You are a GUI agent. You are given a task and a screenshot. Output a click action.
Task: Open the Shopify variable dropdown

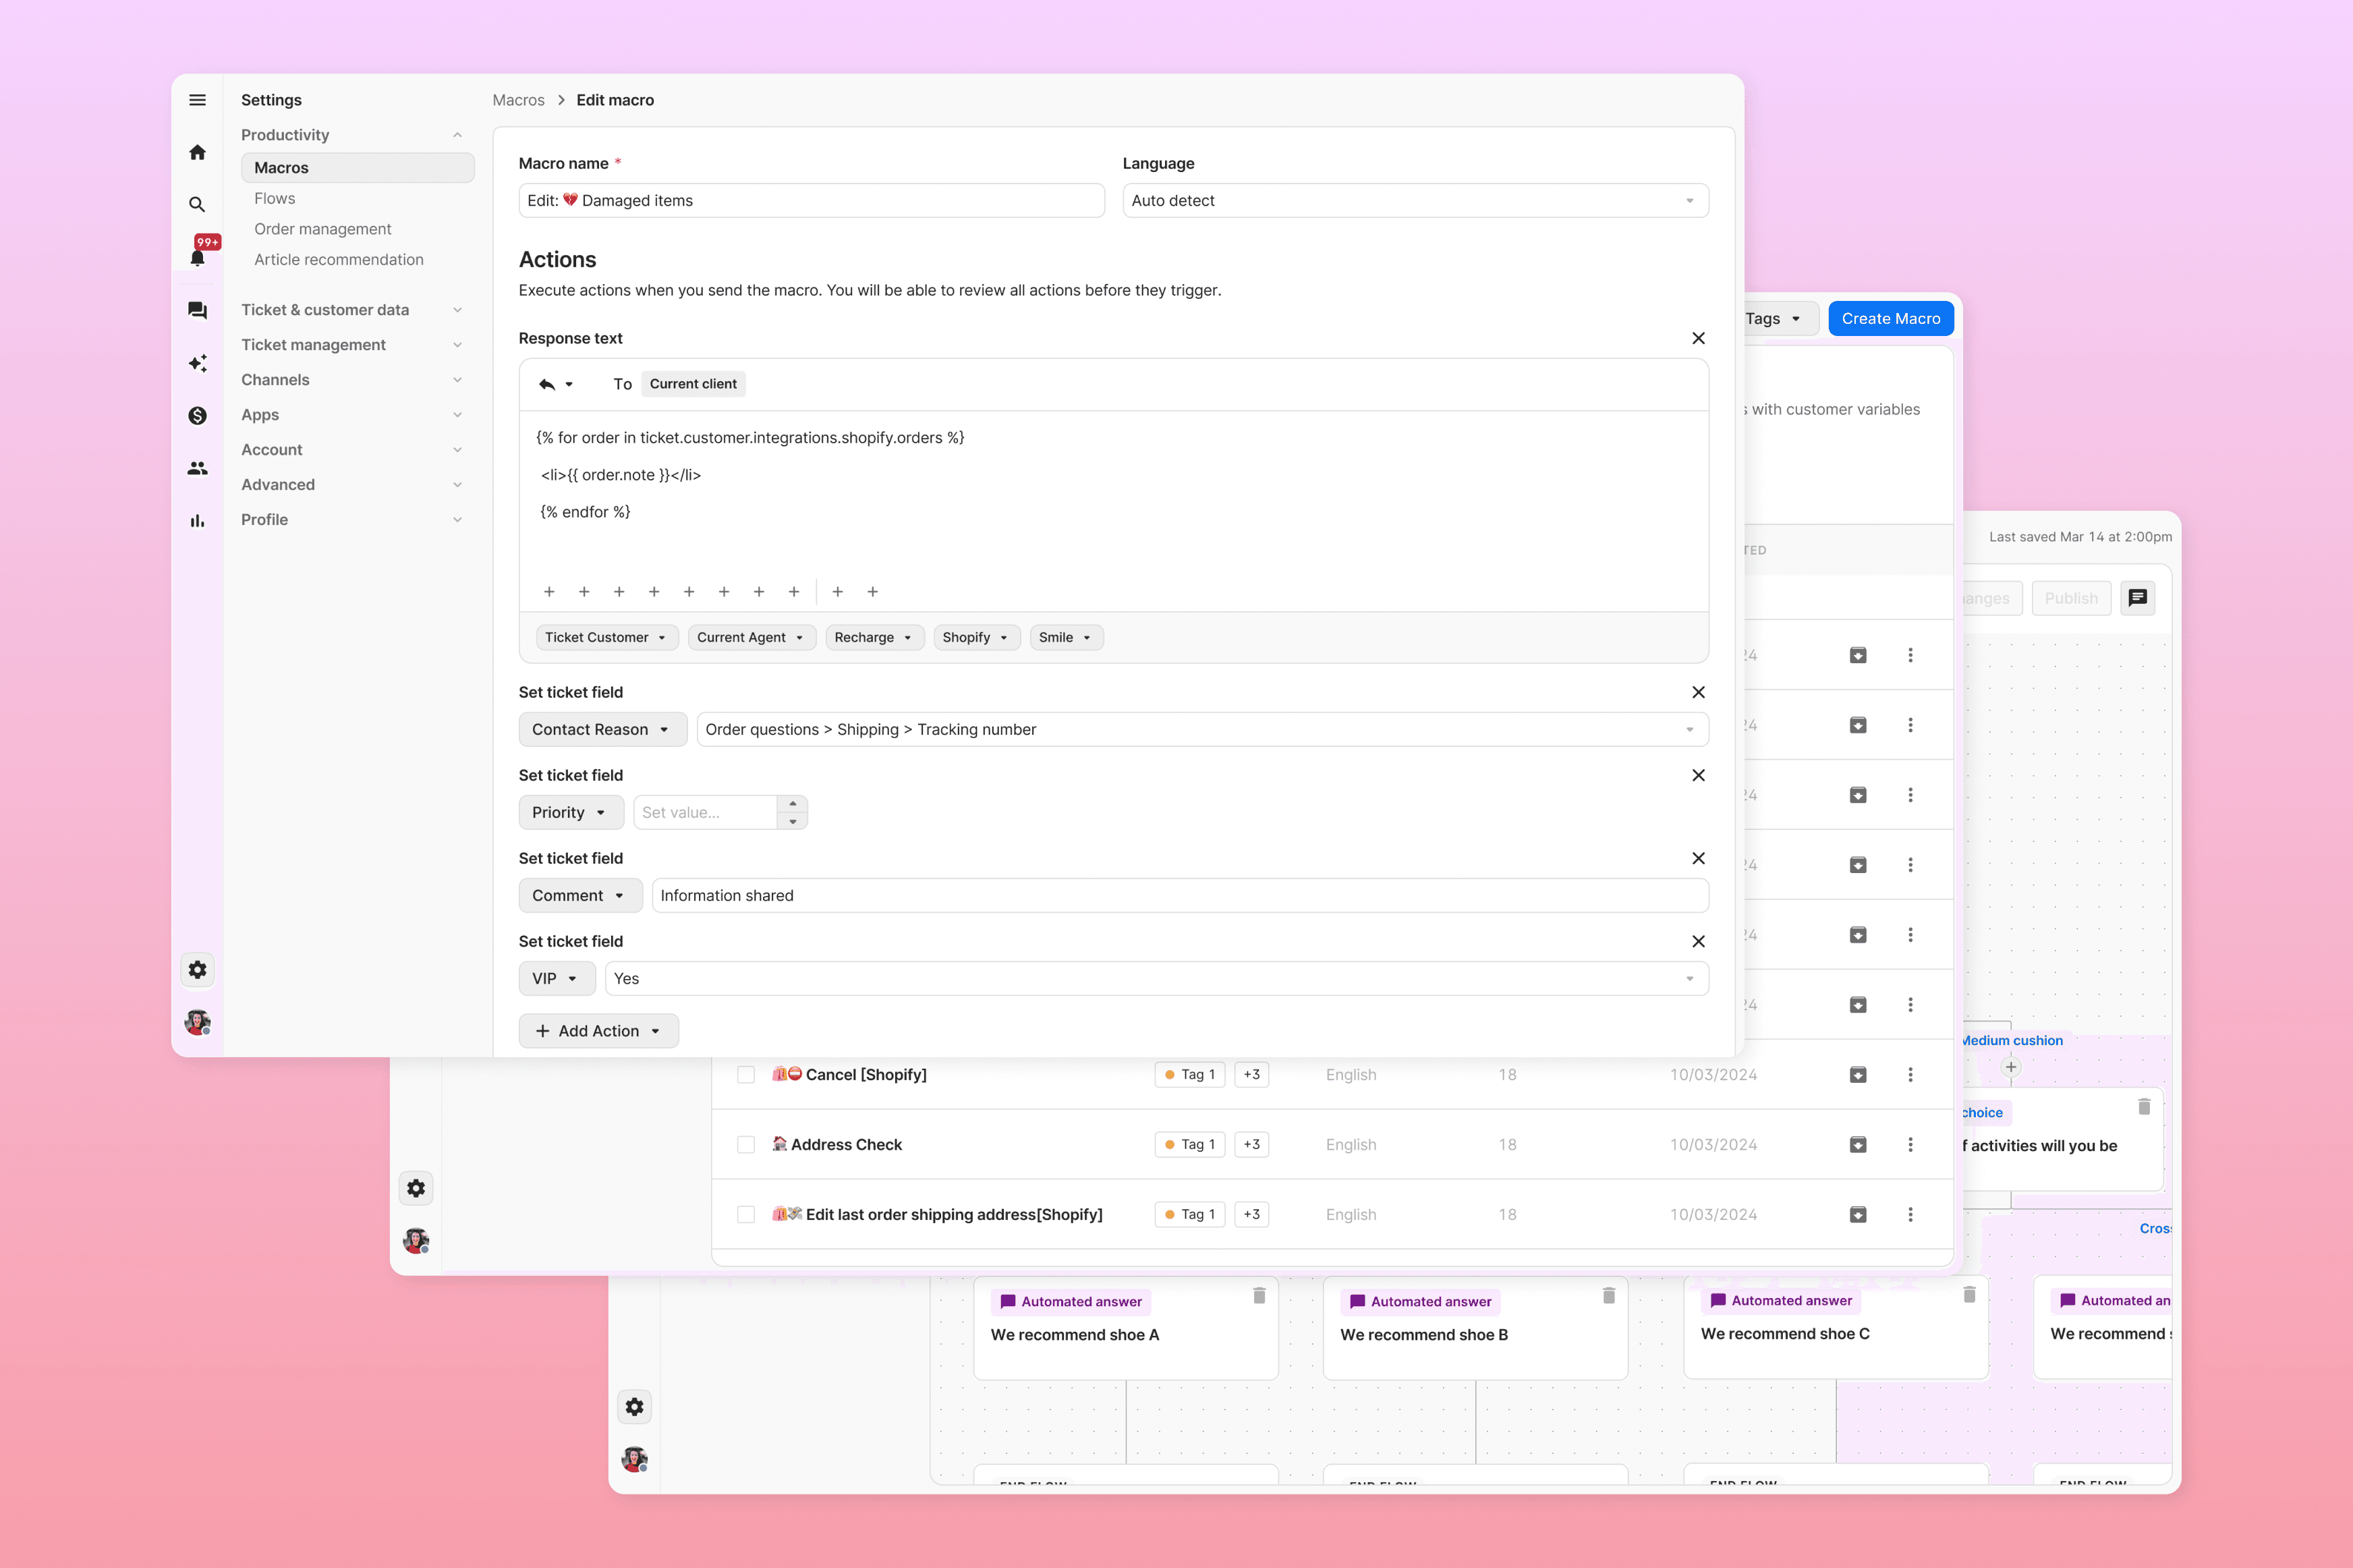click(x=977, y=638)
